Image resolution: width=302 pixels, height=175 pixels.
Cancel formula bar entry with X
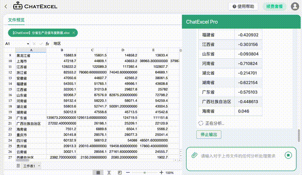click(34, 44)
